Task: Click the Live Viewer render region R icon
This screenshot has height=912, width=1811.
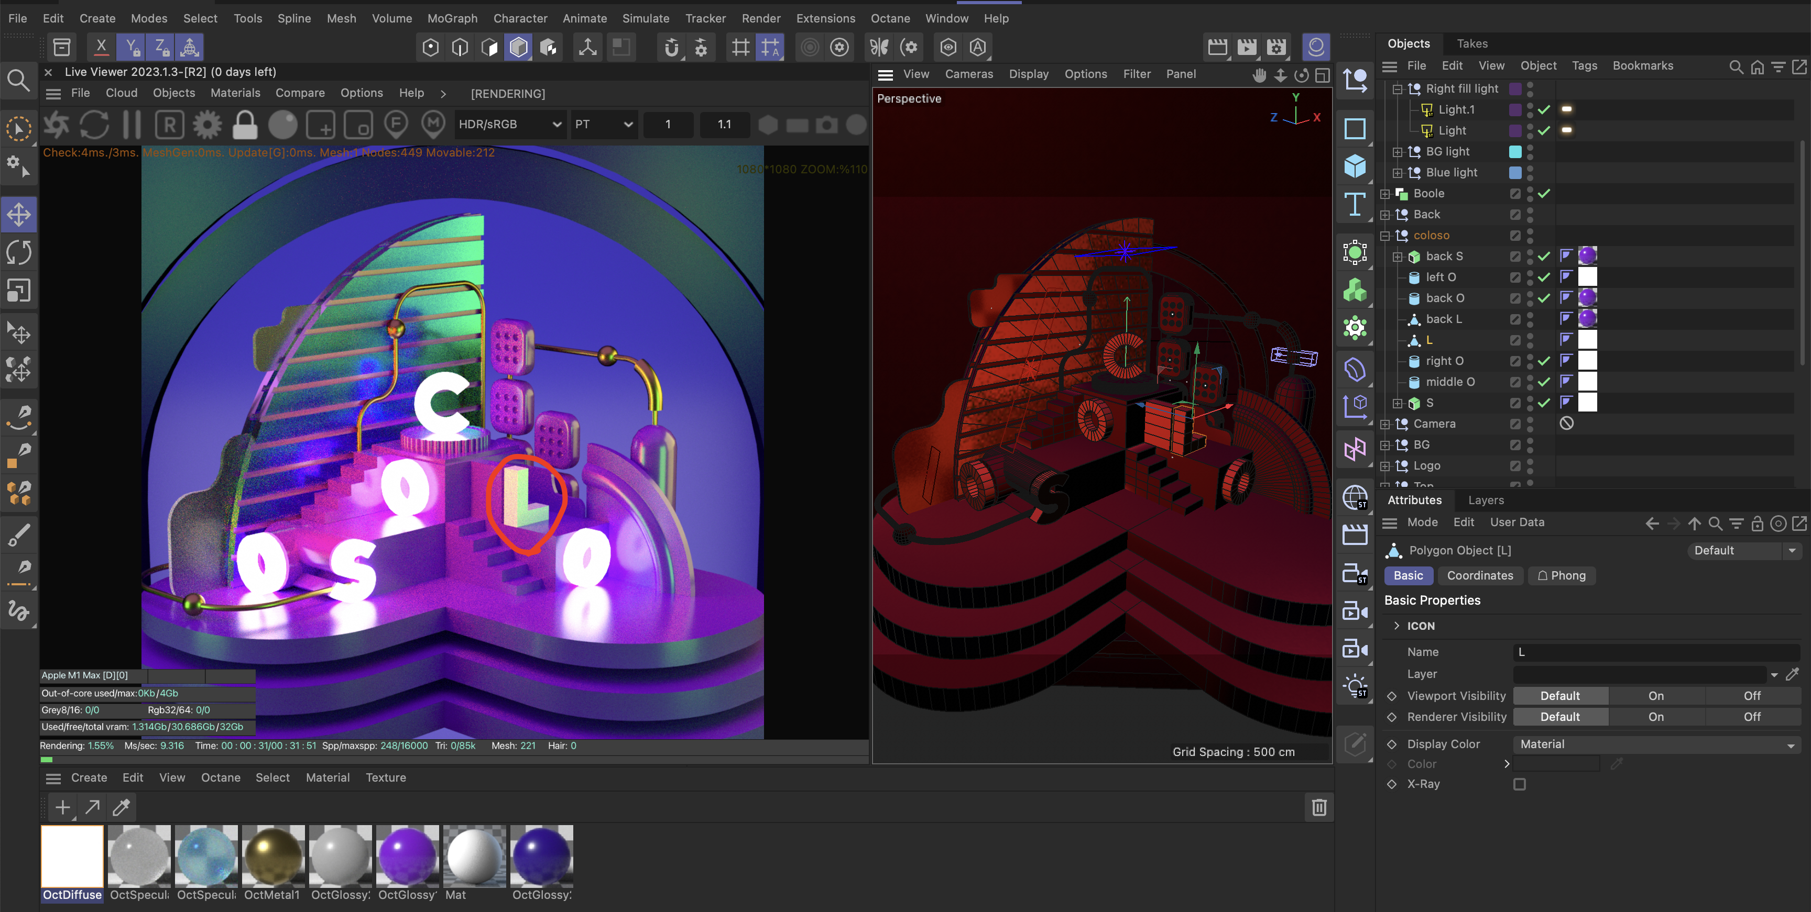Action: click(169, 125)
